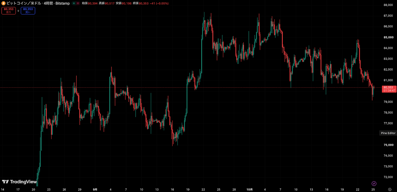Open the purple lightning bolt event marker
Image resolution: width=397 pixels, height=192 pixels.
pyautogui.click(x=374, y=183)
